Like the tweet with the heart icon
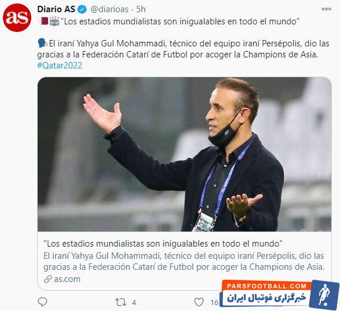 coord(199,302)
